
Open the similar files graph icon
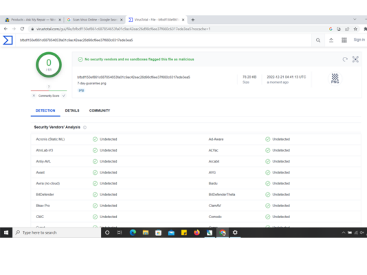pos(355,60)
